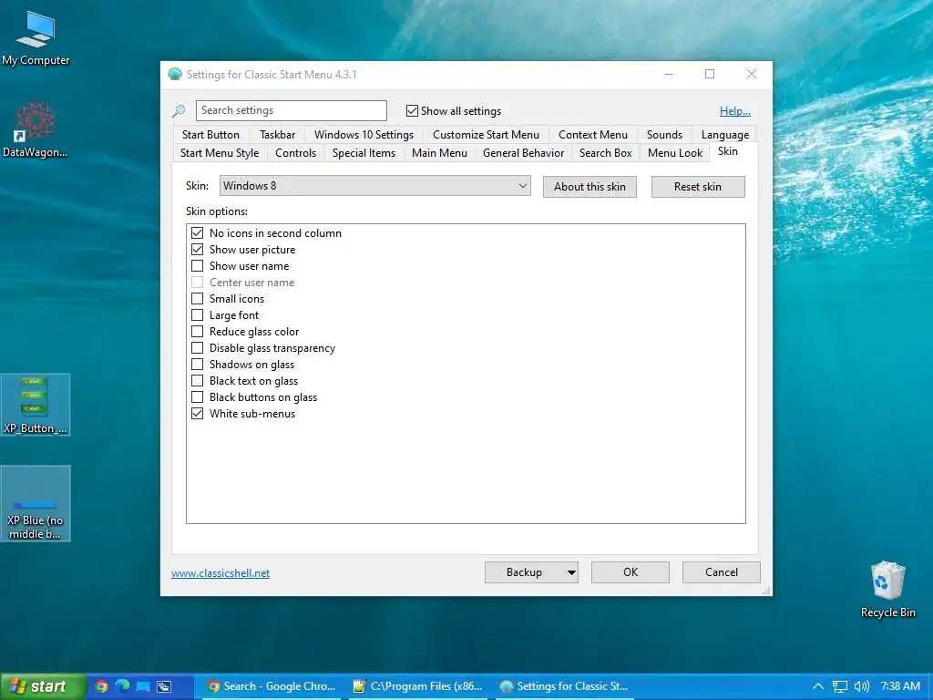Switch to Taskbar tab
933x700 pixels.
(x=277, y=135)
